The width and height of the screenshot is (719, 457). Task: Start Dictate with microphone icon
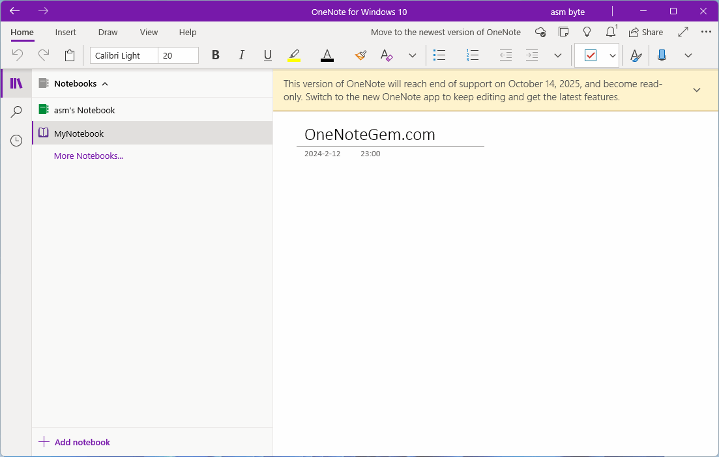coord(662,55)
